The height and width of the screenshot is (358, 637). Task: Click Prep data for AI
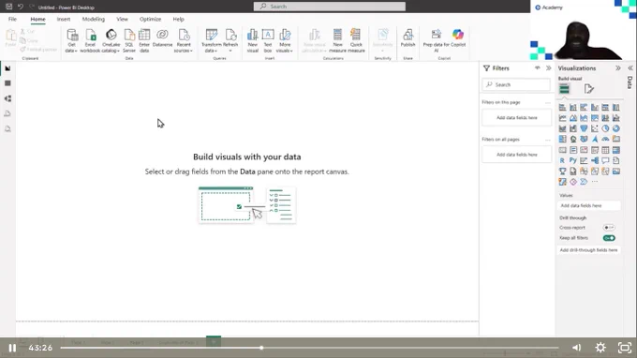437,40
